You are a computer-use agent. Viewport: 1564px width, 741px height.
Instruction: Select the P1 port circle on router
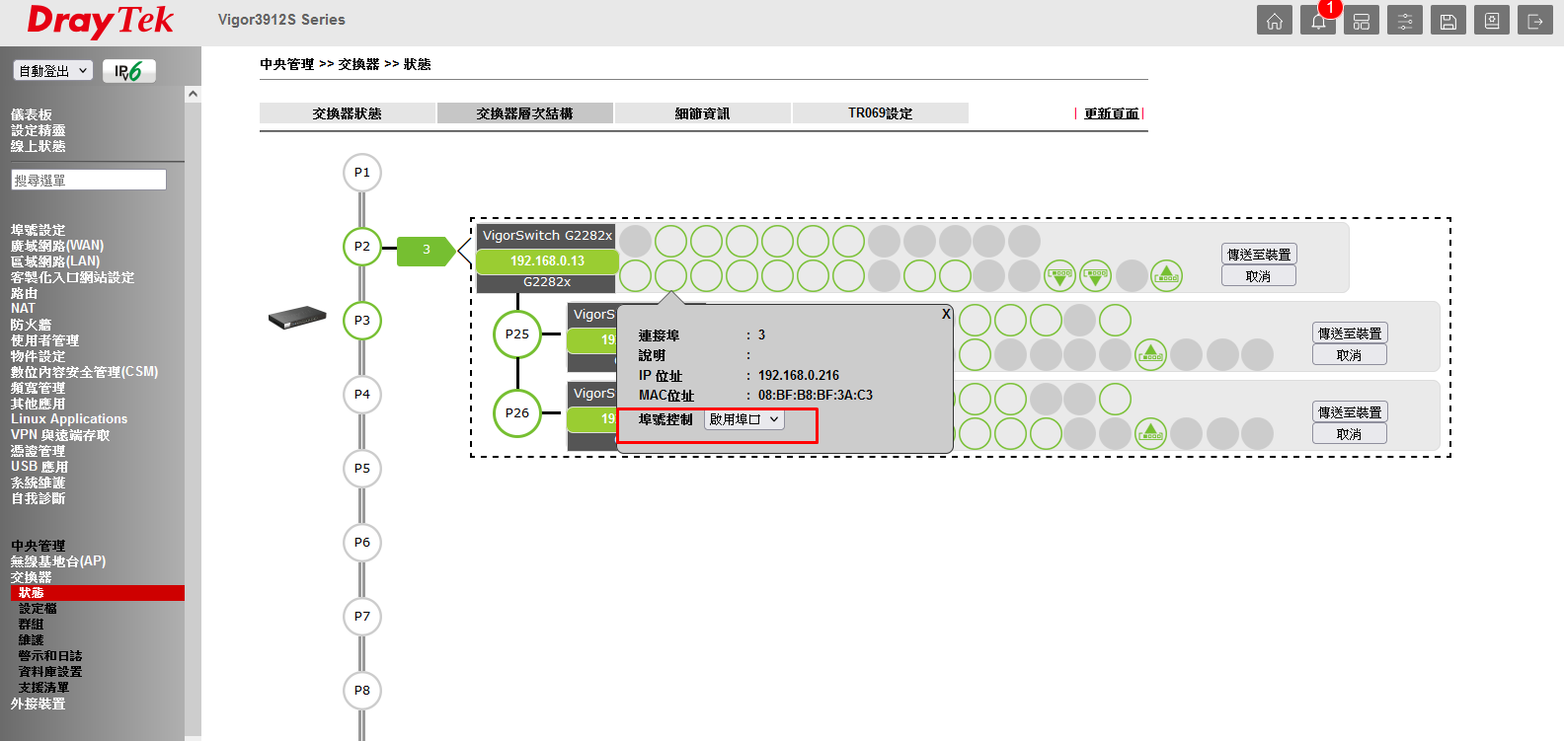coord(362,173)
